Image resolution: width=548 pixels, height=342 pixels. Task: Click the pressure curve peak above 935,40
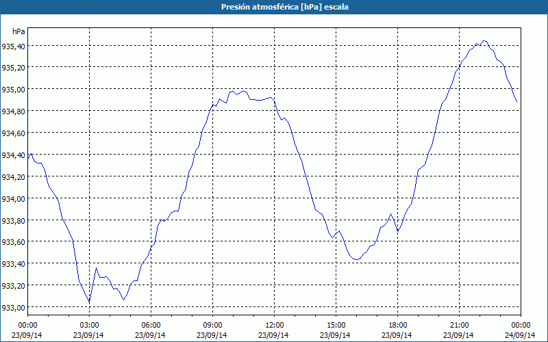pos(484,41)
